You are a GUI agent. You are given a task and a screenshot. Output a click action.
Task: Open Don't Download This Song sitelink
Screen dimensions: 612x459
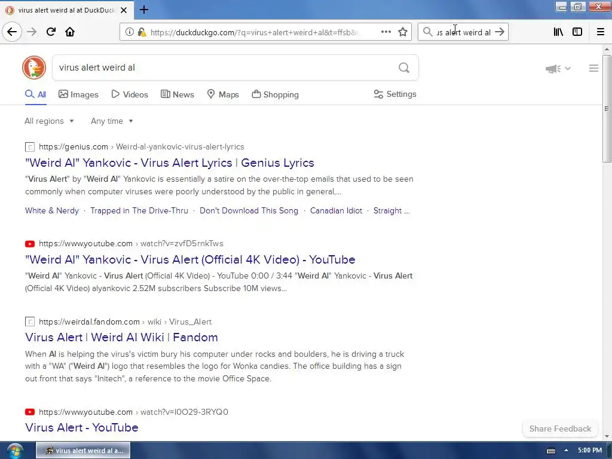coord(249,211)
